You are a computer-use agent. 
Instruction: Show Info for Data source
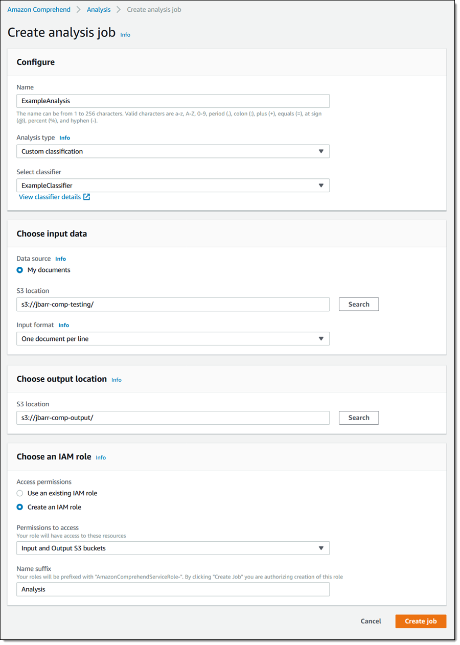point(60,259)
